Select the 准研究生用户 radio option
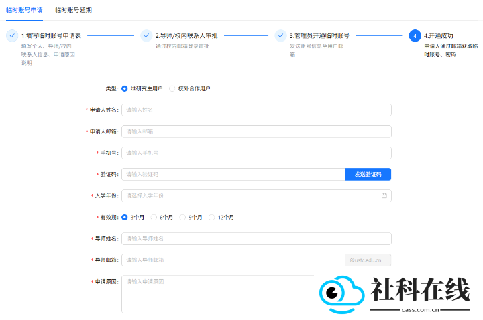 (125, 88)
